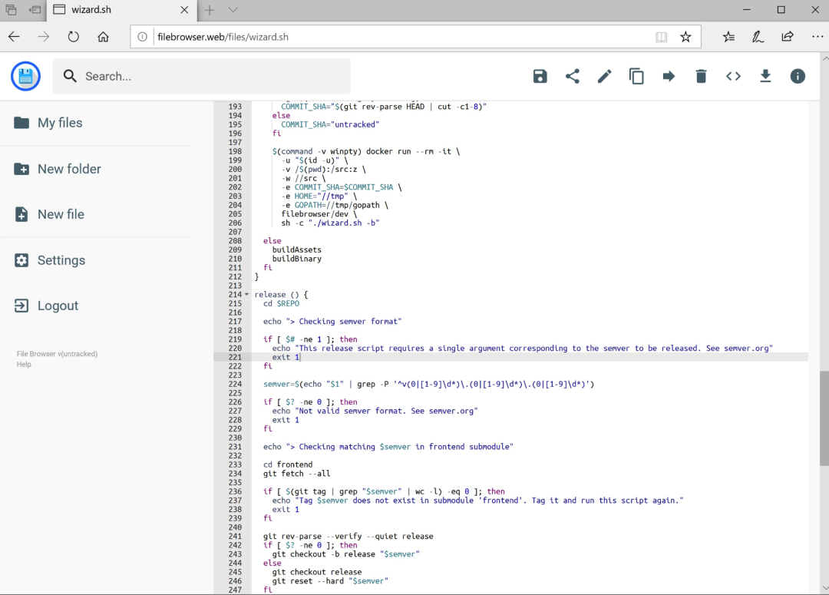Create a New folder
Viewport: 829px width, 595px height.
(58, 169)
